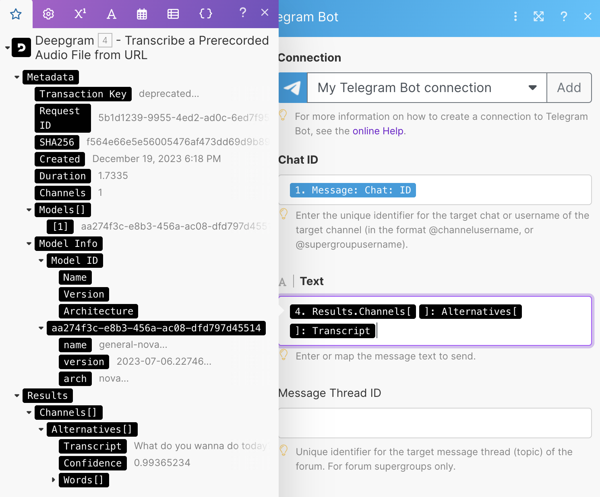Switch to text functions tab
Screen dimensions: 600x497
[x=111, y=14]
